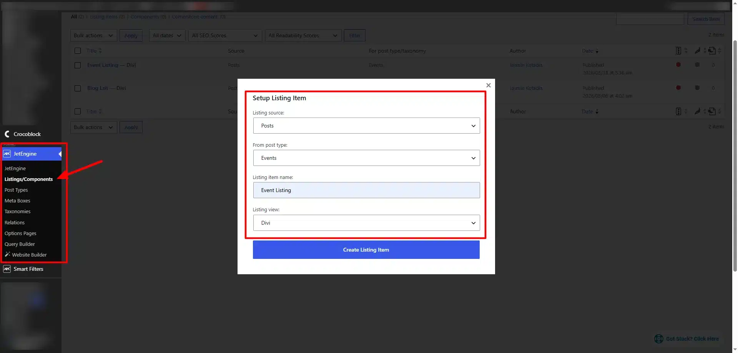Screen dimensions: 738x353
Task: Click the Crocoblock crescent logo icon
Action: click(x=7, y=134)
